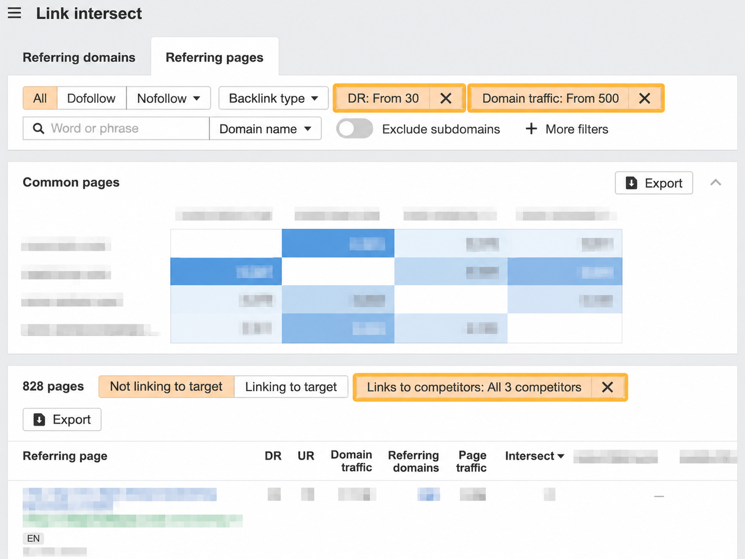Add More filters
745x559 pixels.
coord(566,129)
